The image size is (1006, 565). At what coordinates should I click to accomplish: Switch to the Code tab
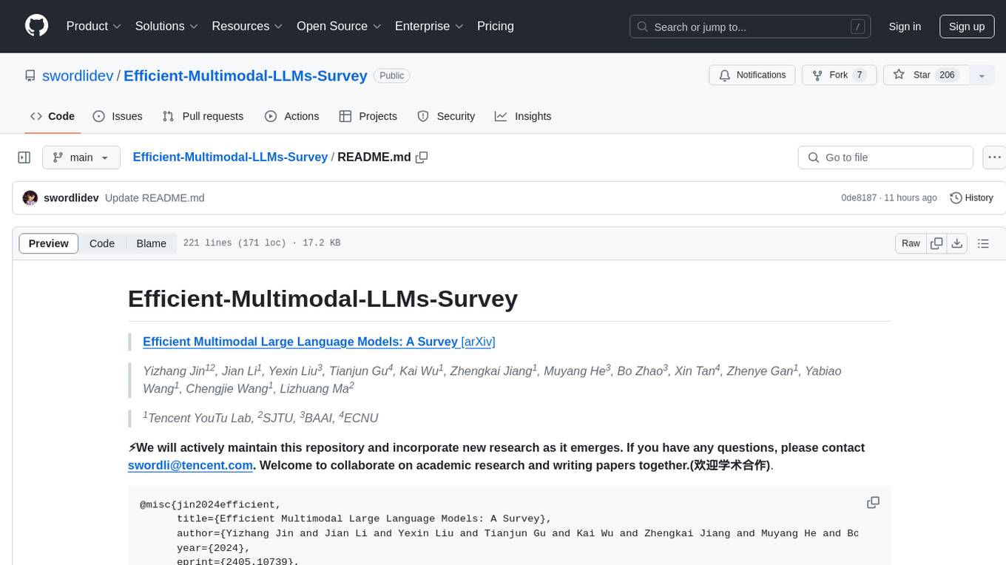pos(53,116)
